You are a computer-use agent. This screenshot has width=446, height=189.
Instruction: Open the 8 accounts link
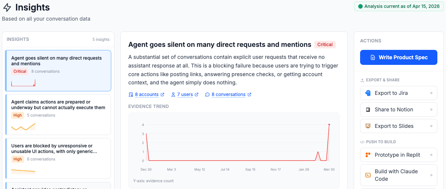pyautogui.click(x=147, y=94)
